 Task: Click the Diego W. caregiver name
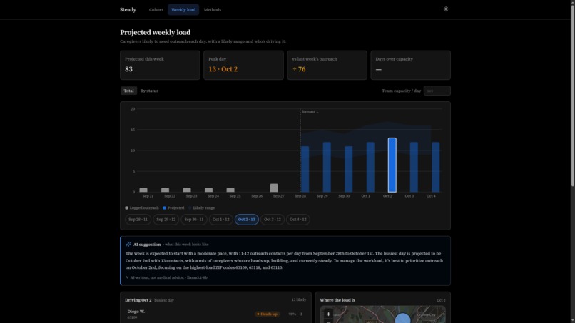tap(136, 312)
